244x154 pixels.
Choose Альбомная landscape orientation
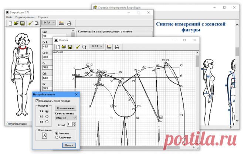click(x=57, y=137)
